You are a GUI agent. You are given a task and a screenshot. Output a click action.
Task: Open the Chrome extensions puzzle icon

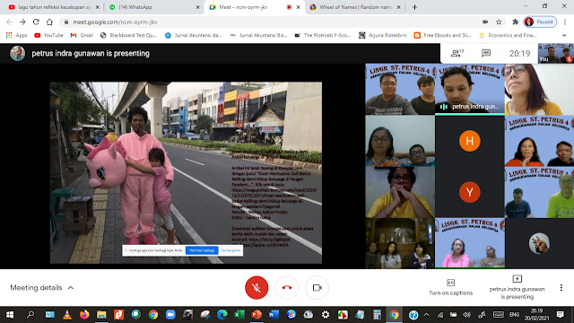point(516,22)
